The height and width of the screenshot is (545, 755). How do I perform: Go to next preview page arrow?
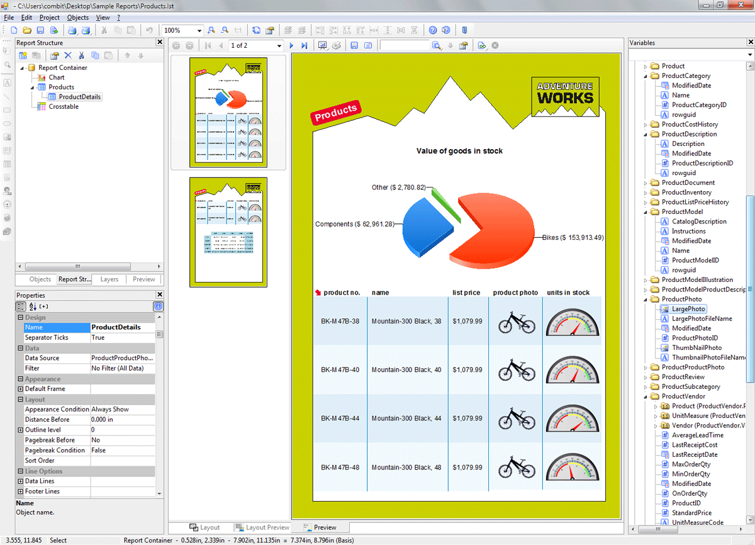tap(291, 46)
